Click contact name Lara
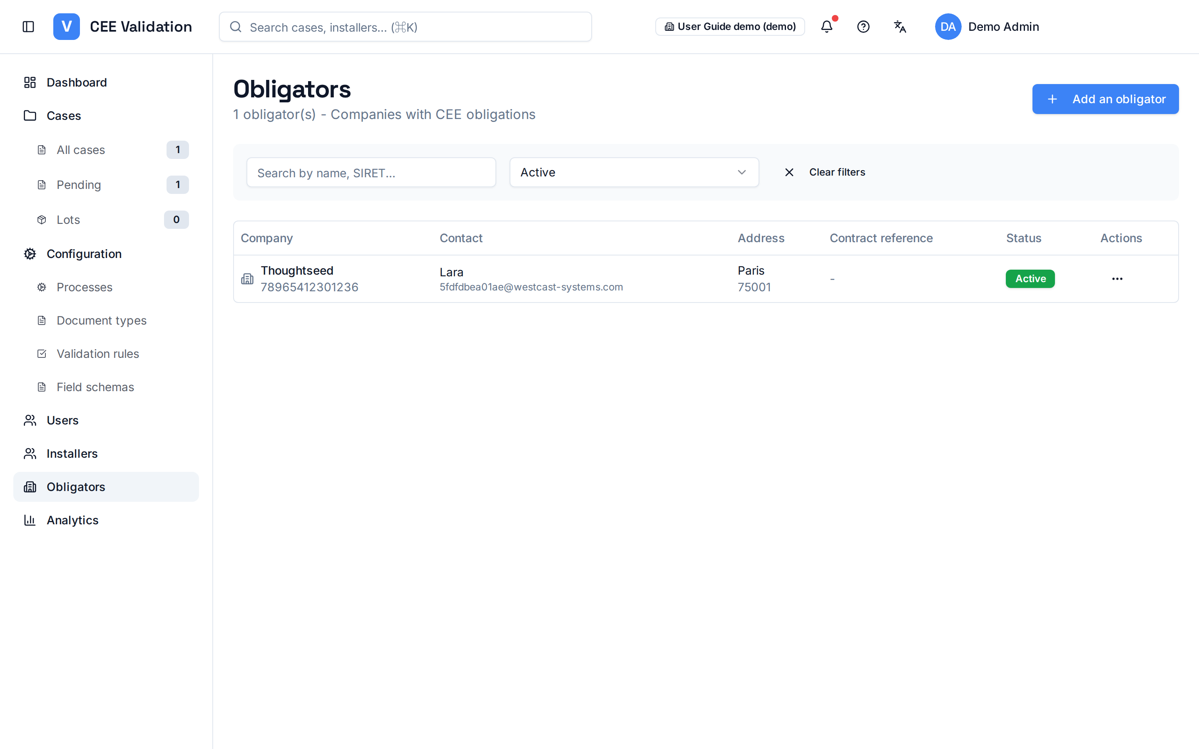The width and height of the screenshot is (1199, 749). coord(451,272)
